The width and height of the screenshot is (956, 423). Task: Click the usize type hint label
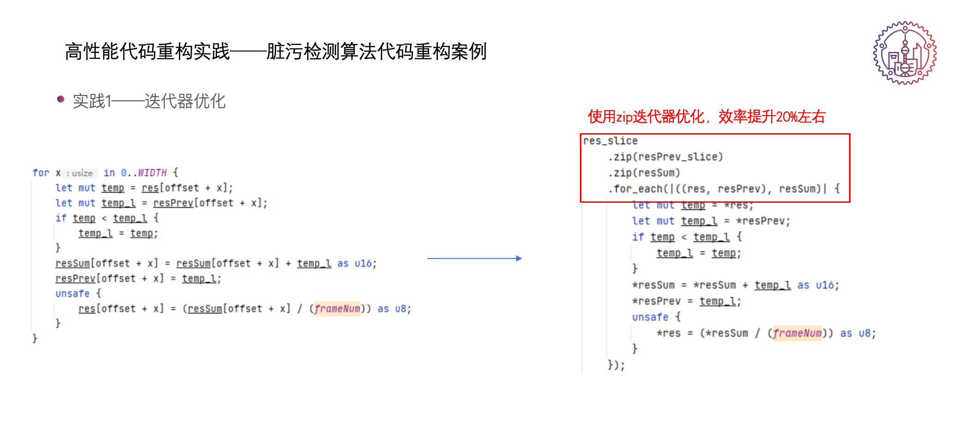82,173
